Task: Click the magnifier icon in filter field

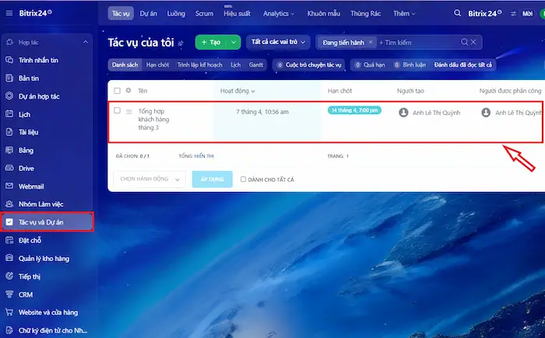Action: click(x=464, y=42)
